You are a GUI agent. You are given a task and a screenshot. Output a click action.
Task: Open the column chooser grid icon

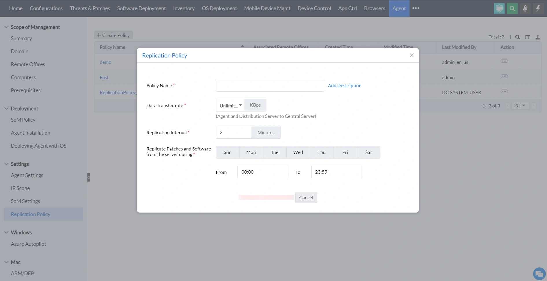point(528,37)
